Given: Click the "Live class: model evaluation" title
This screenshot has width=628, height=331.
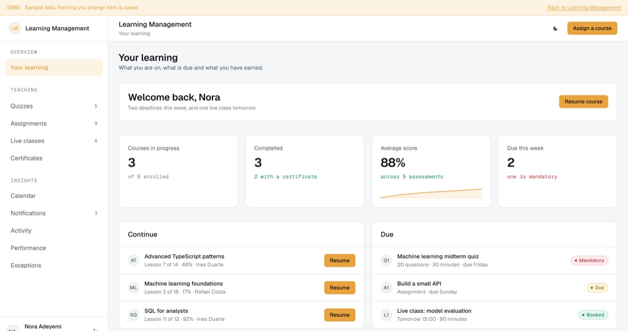Looking at the screenshot, I should [x=434, y=311].
